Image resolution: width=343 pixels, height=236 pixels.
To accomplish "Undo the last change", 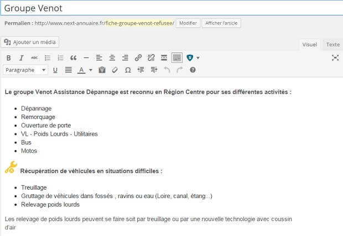I will pyautogui.click(x=167, y=70).
